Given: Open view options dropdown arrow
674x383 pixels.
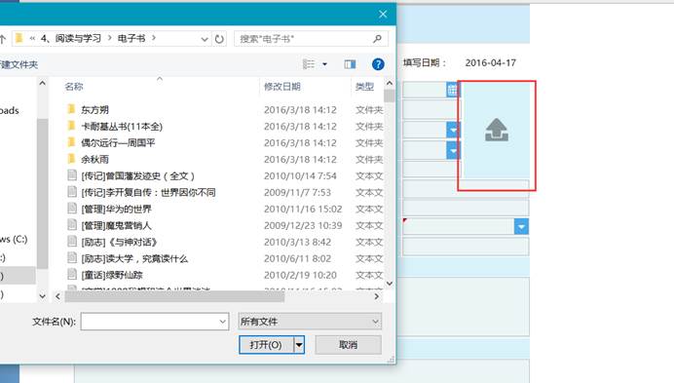Looking at the screenshot, I should point(324,64).
